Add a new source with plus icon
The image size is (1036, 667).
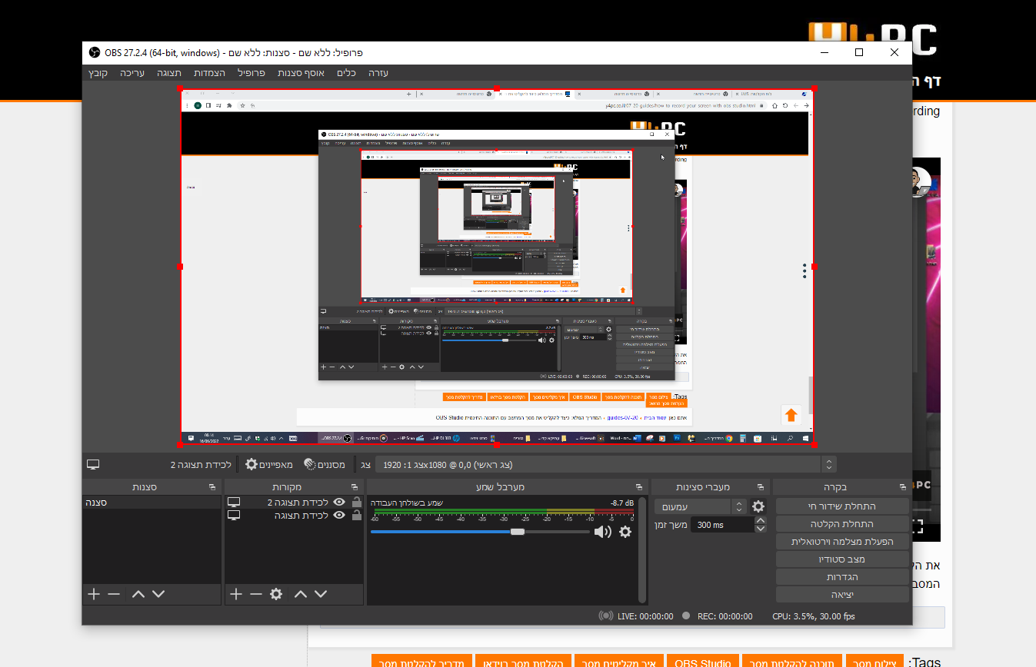236,594
